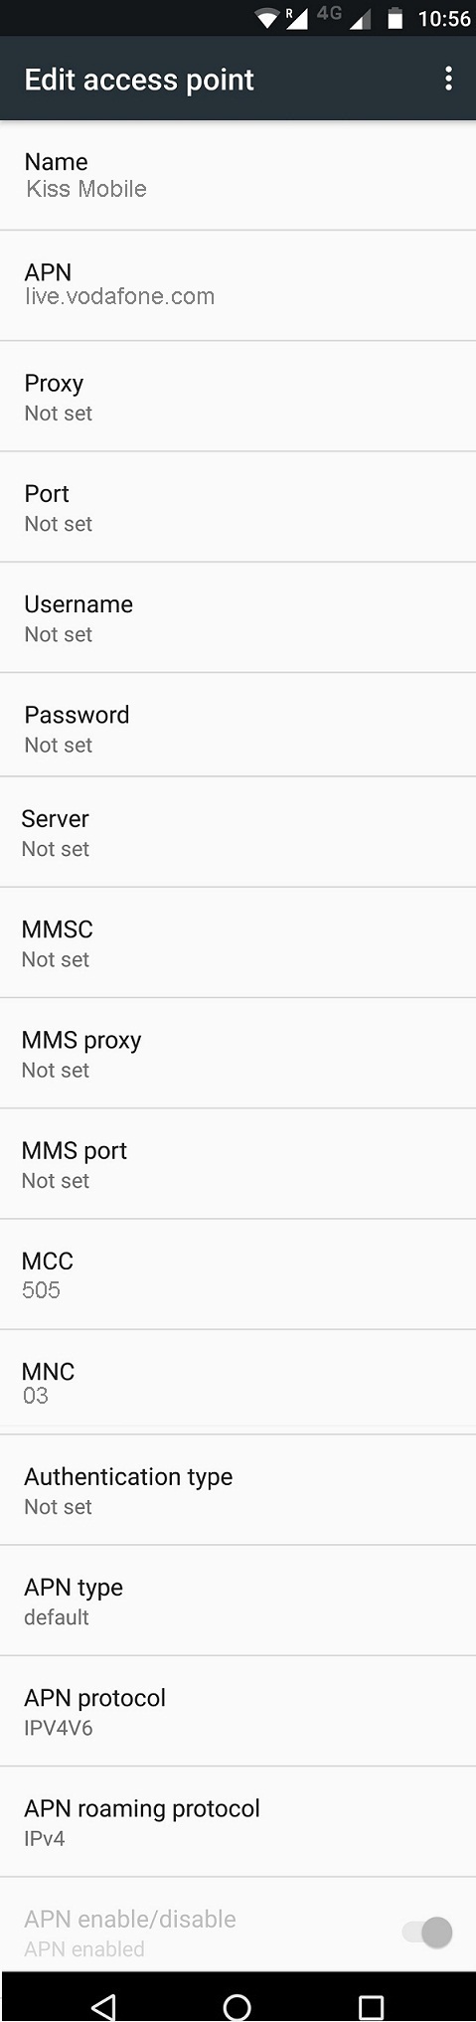Viewport: 476px width, 2022px height.
Task: Change the MNC value 03
Action: 238,1382
